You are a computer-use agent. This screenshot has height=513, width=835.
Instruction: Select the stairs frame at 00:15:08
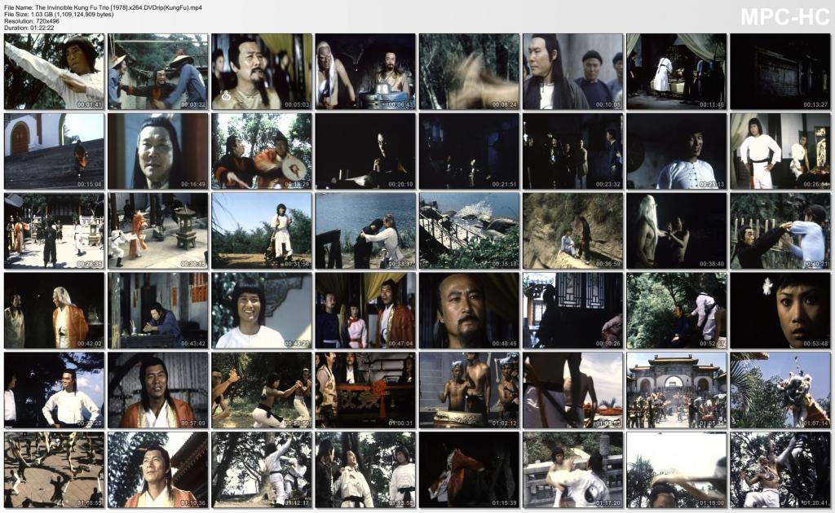click(55, 151)
